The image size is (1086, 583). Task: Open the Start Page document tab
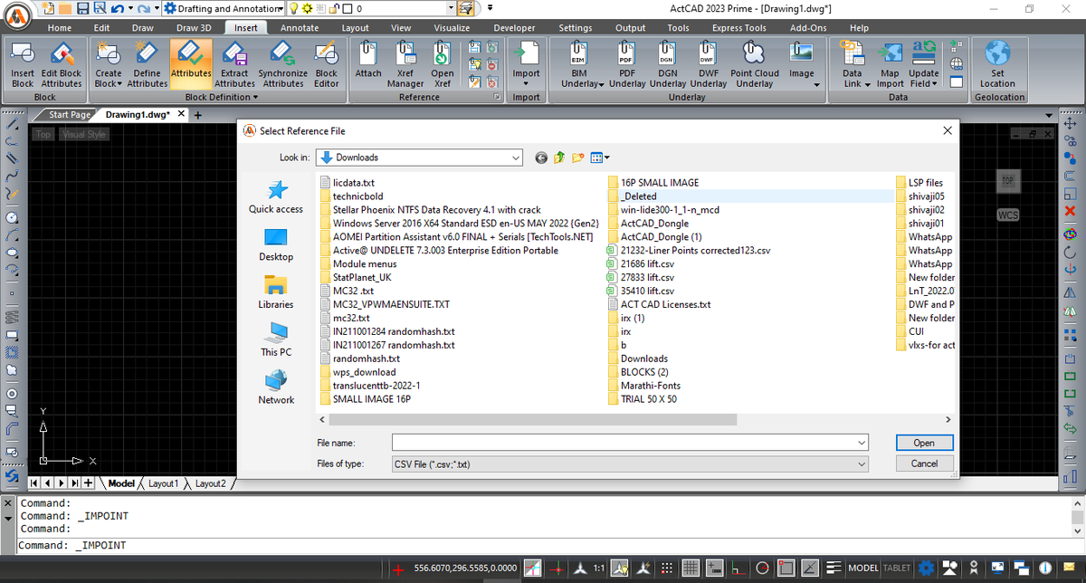coord(70,115)
